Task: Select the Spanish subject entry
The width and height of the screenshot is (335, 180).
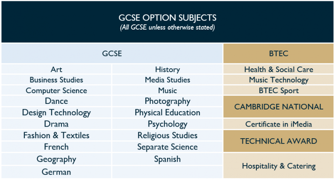Action: point(167,159)
